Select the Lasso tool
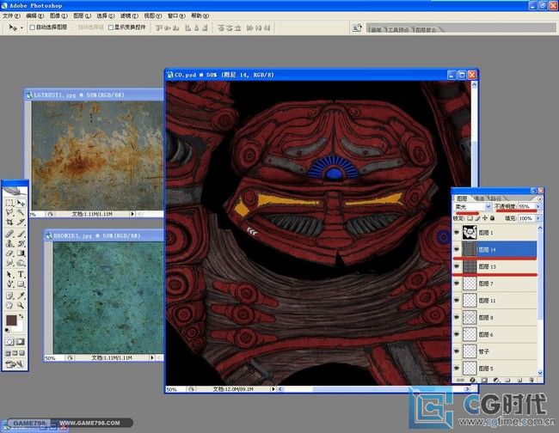The image size is (559, 433). [x=9, y=212]
